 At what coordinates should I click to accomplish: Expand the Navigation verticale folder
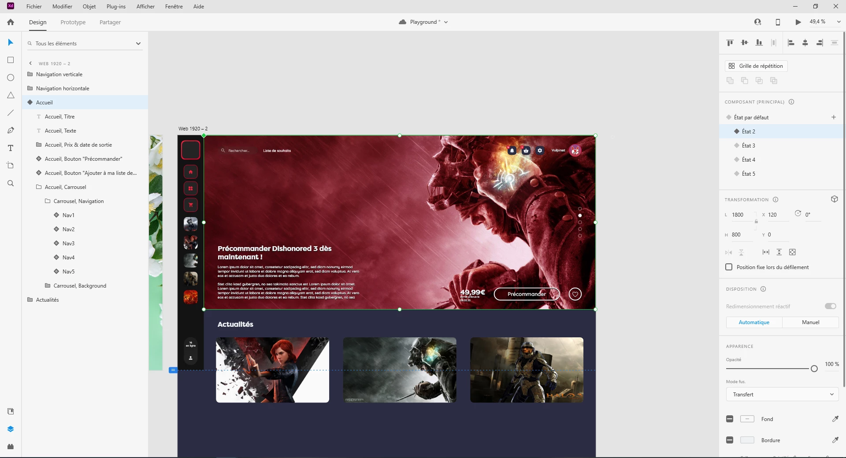point(30,74)
